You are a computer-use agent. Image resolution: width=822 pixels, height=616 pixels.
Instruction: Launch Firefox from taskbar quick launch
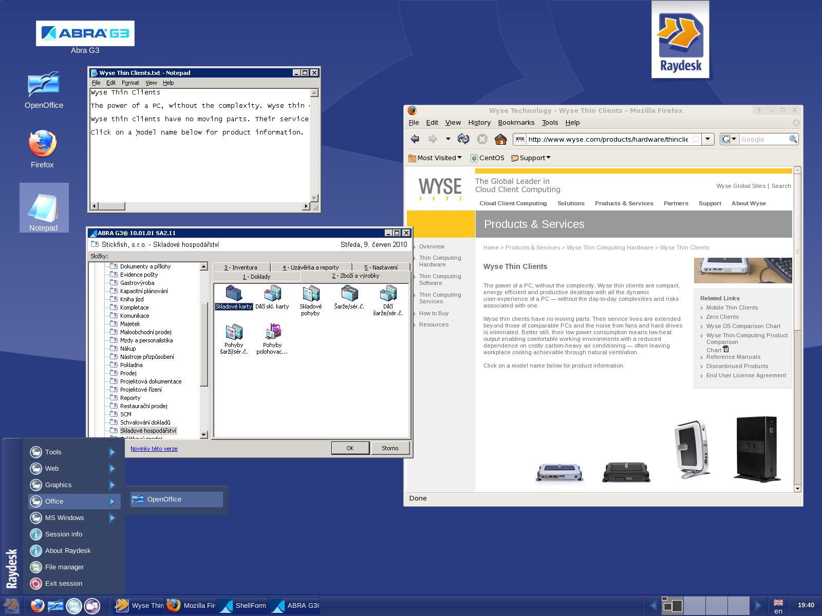[x=37, y=606]
